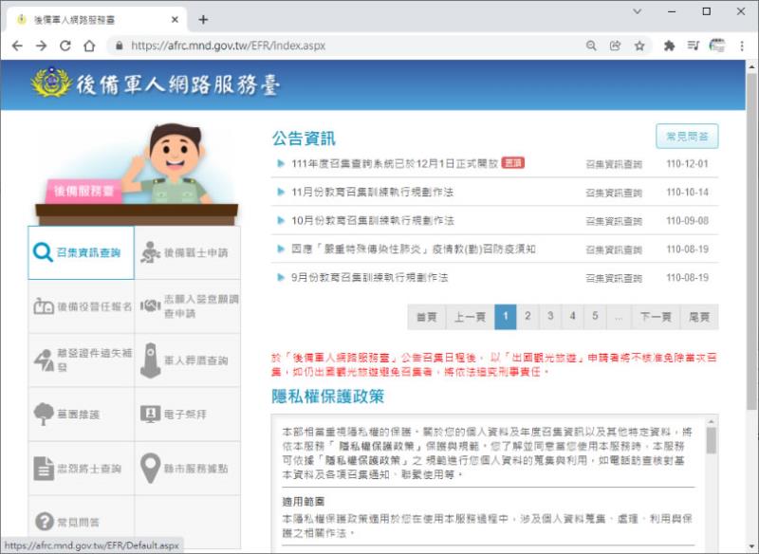Screen dimensions: 759x554
Task: Open 縣市服務據點 map pin tile
Action: [x=187, y=469]
